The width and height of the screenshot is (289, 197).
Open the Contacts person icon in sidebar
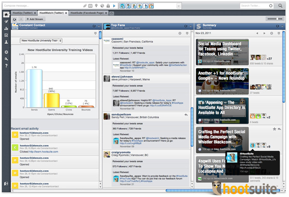pos(6,42)
